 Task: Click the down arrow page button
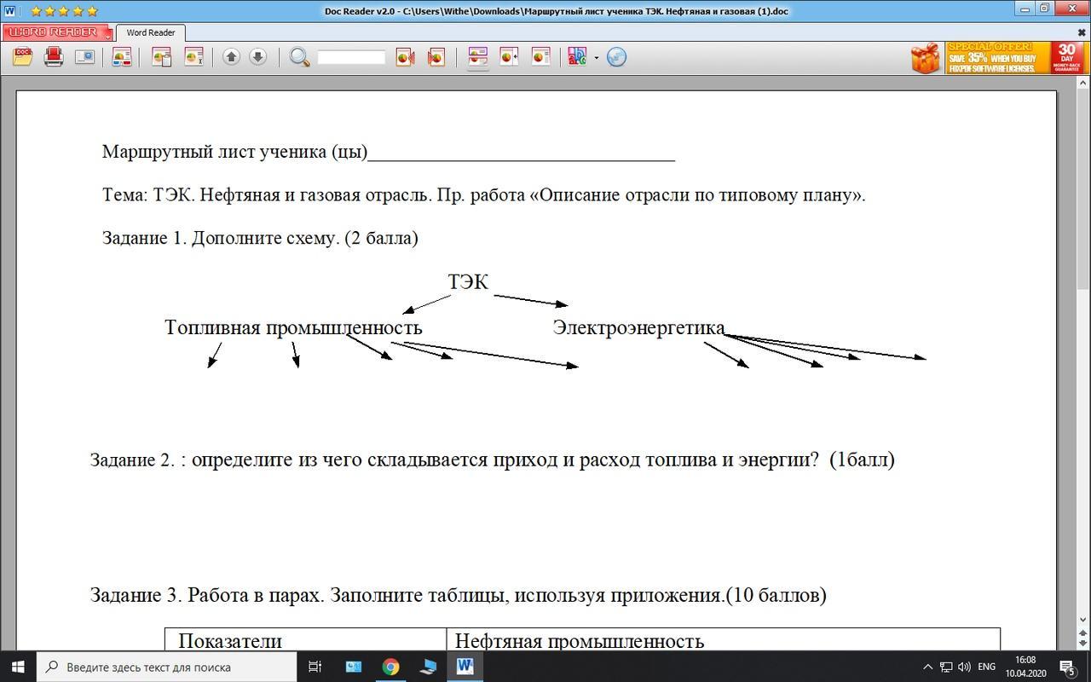257,57
